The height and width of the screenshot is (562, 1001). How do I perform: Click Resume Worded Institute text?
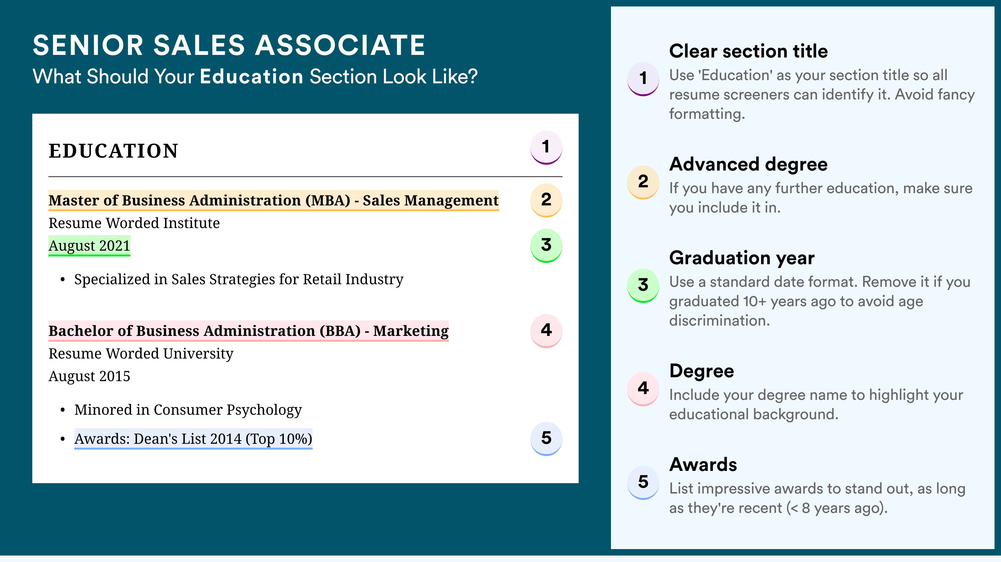point(134,223)
